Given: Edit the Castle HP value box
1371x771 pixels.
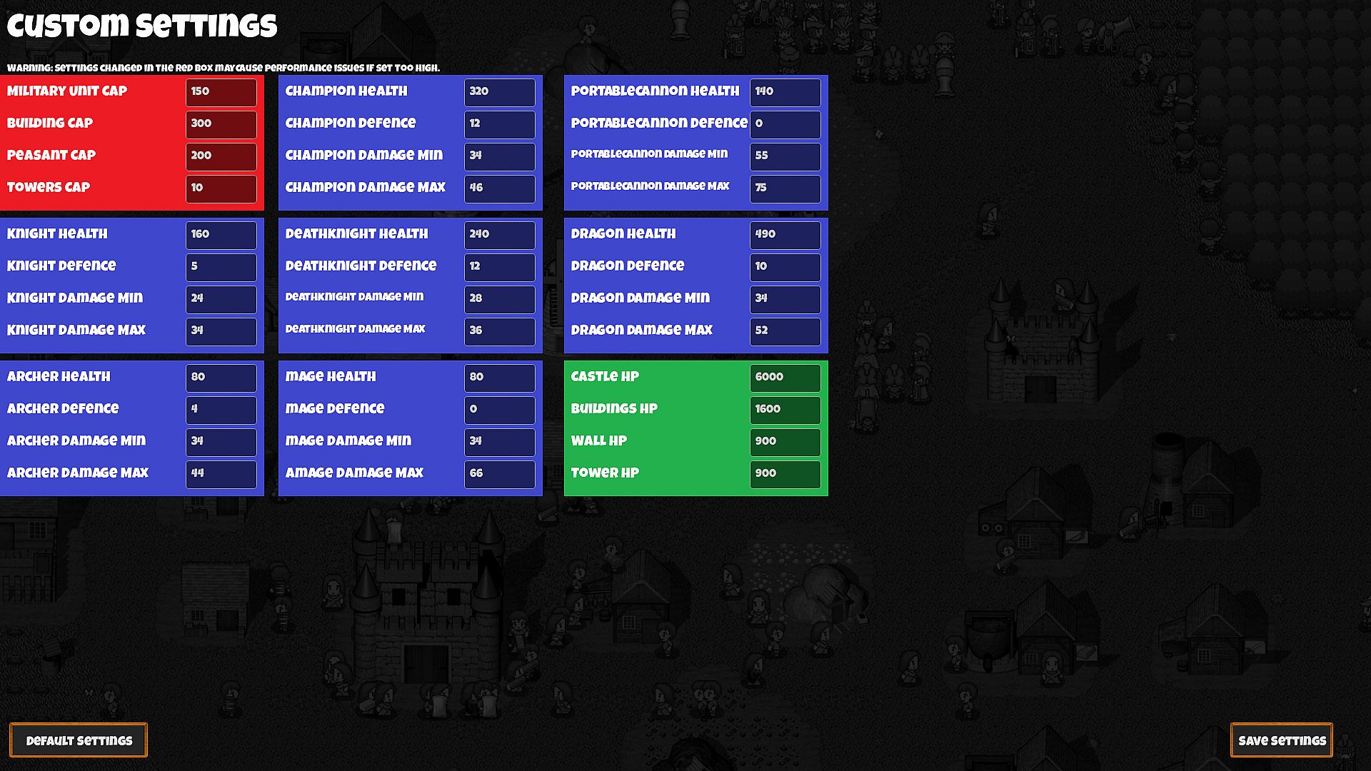Looking at the screenshot, I should point(785,378).
